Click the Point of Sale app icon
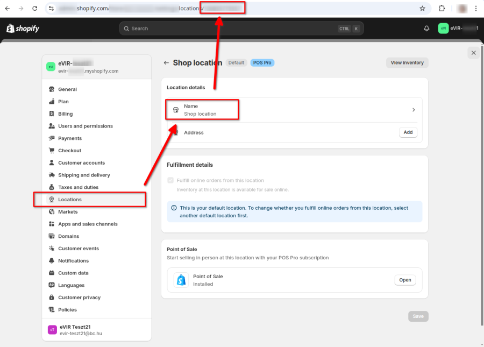484x347 pixels. tap(181, 280)
